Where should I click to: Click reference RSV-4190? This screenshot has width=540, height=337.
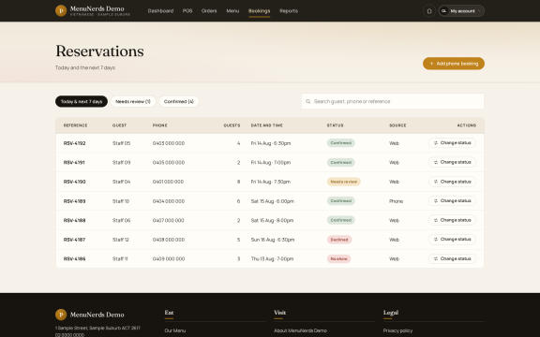74,182
